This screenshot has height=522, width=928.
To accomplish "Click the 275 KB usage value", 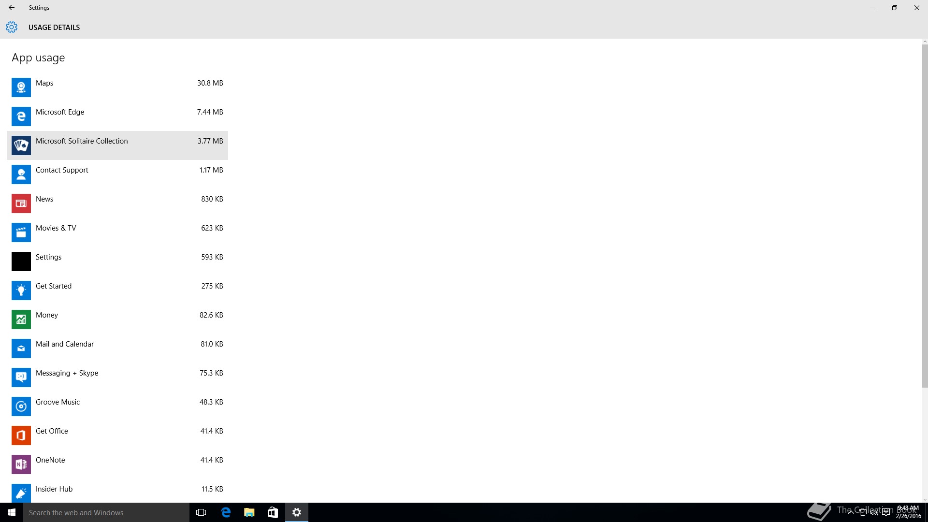I will pos(212,286).
